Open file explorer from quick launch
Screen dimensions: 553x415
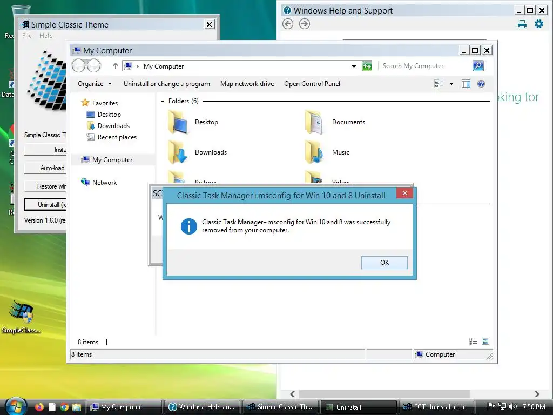[77, 407]
